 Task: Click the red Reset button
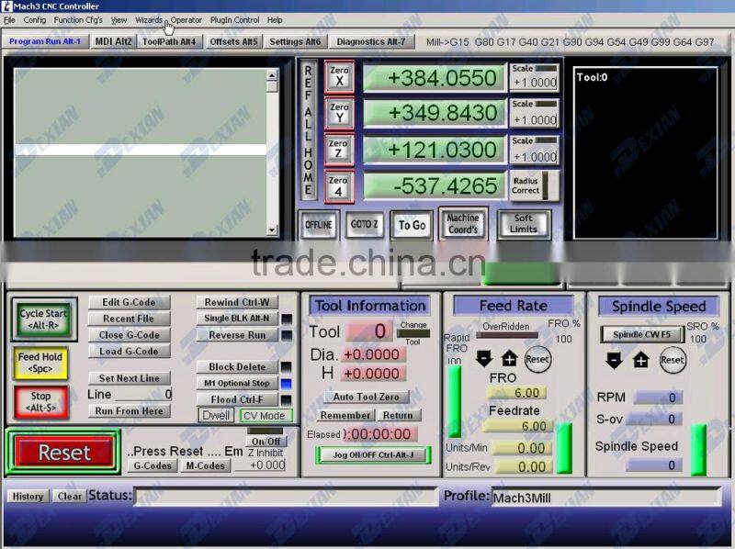[x=63, y=453]
